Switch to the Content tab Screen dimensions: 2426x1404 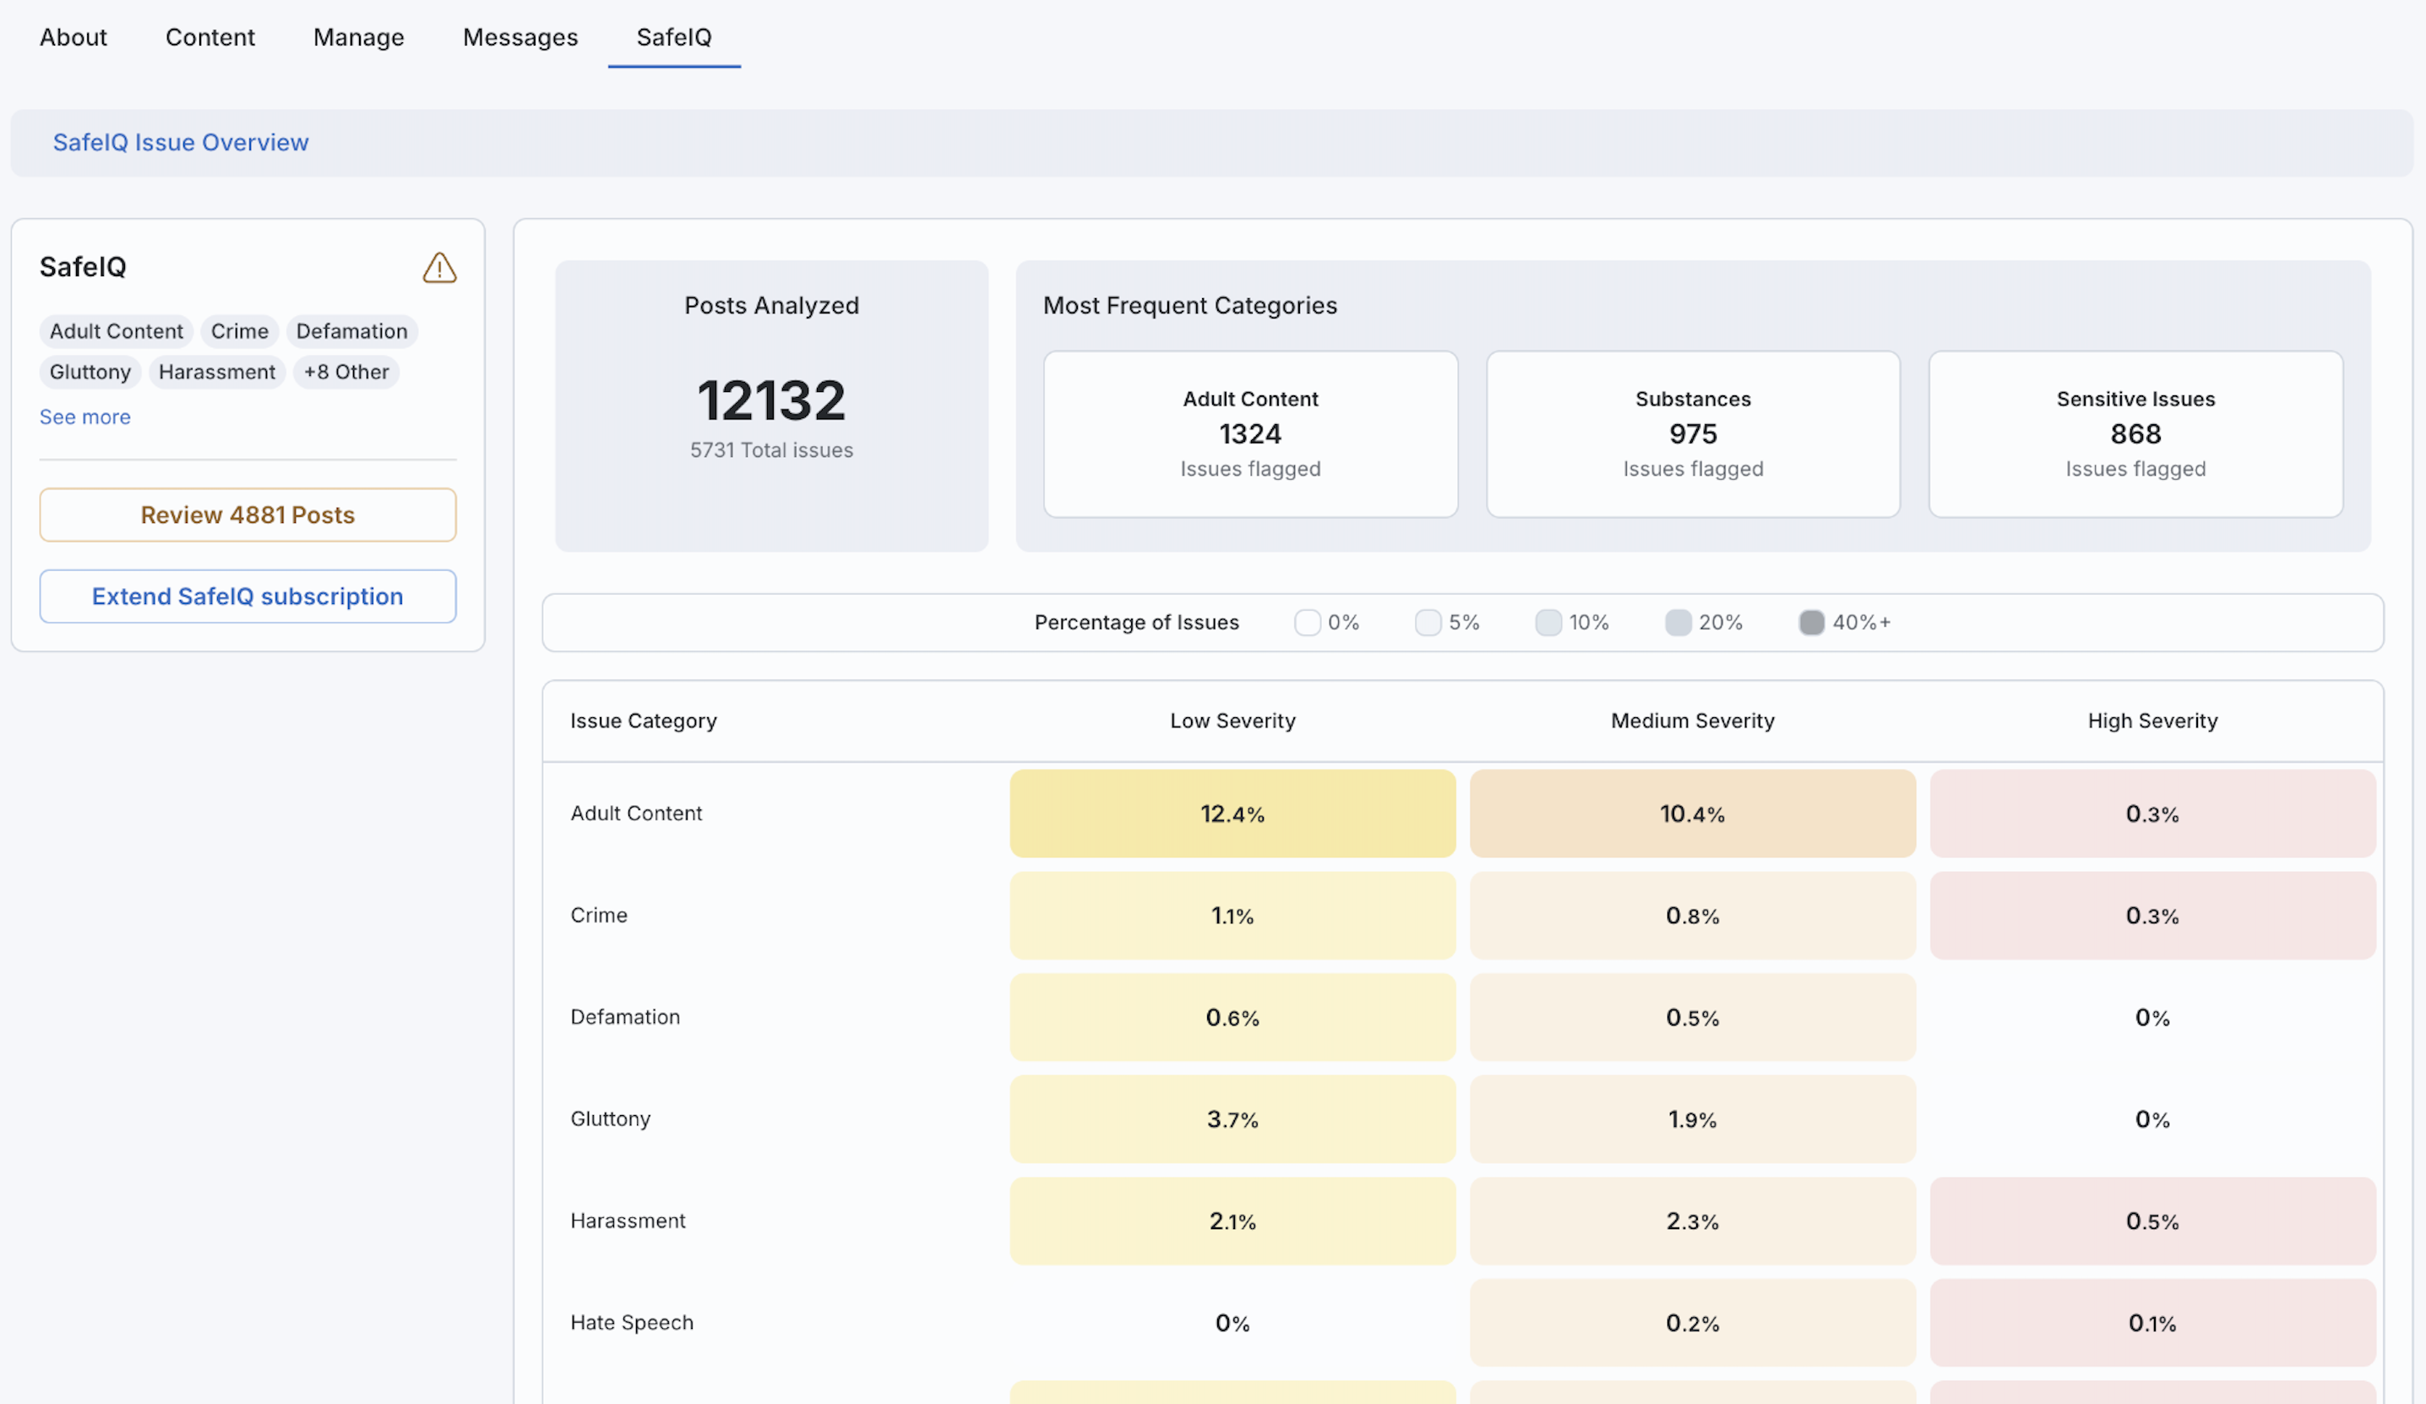point(209,36)
